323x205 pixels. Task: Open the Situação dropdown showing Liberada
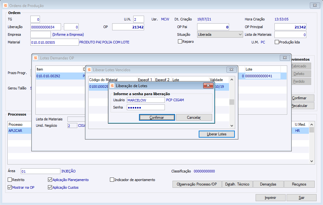point(220,34)
